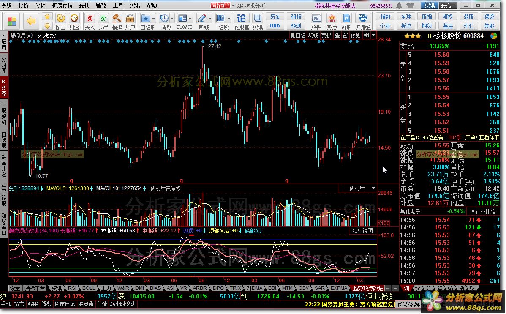Switch to the BOLL indicator tab

coord(89,288)
